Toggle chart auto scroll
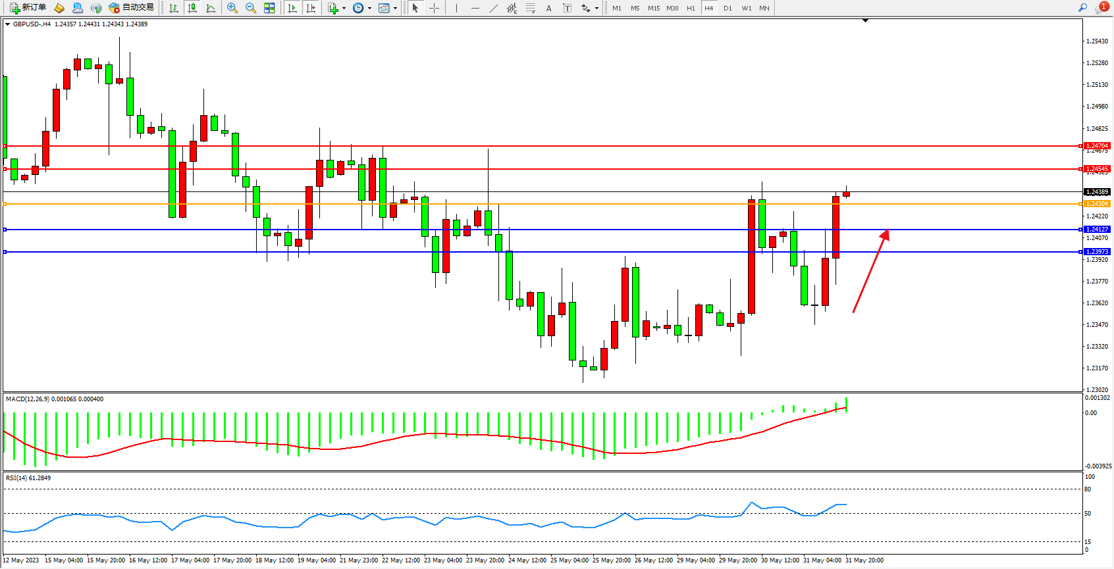 [292, 8]
